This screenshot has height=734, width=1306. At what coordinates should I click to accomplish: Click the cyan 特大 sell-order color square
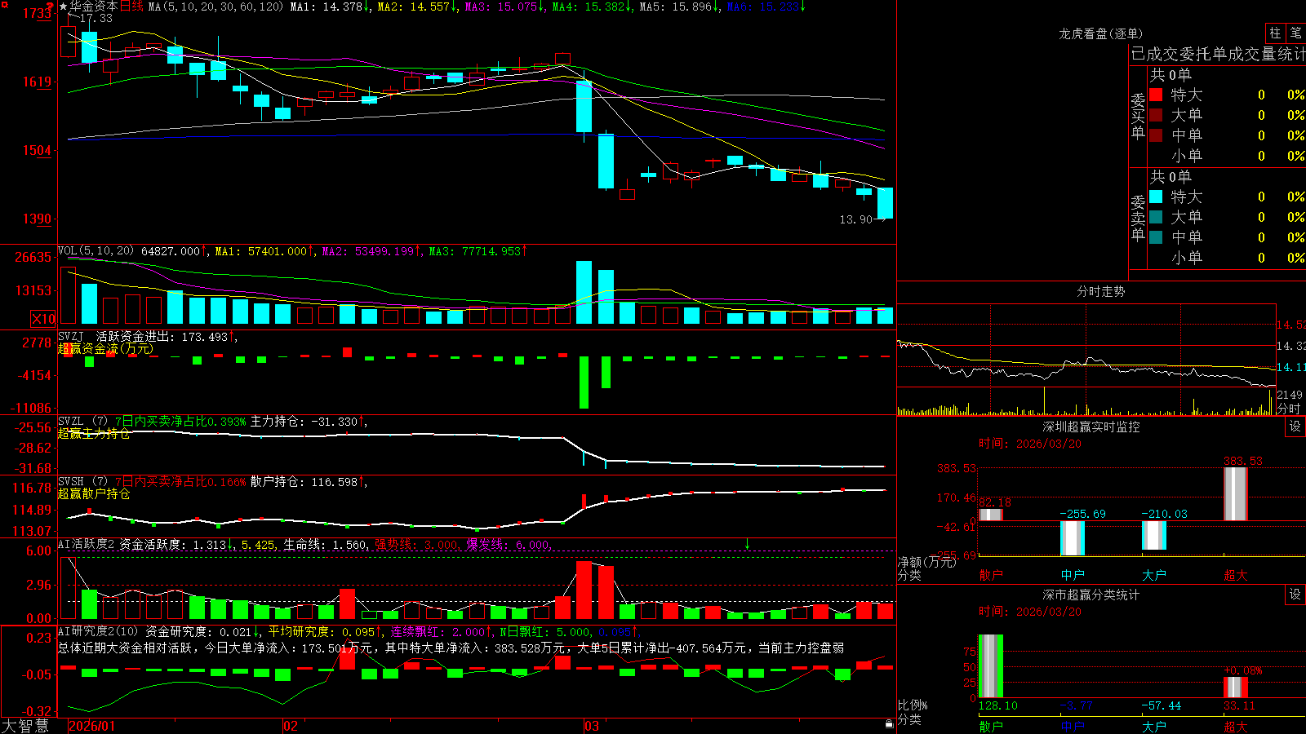pyautogui.click(x=1156, y=197)
